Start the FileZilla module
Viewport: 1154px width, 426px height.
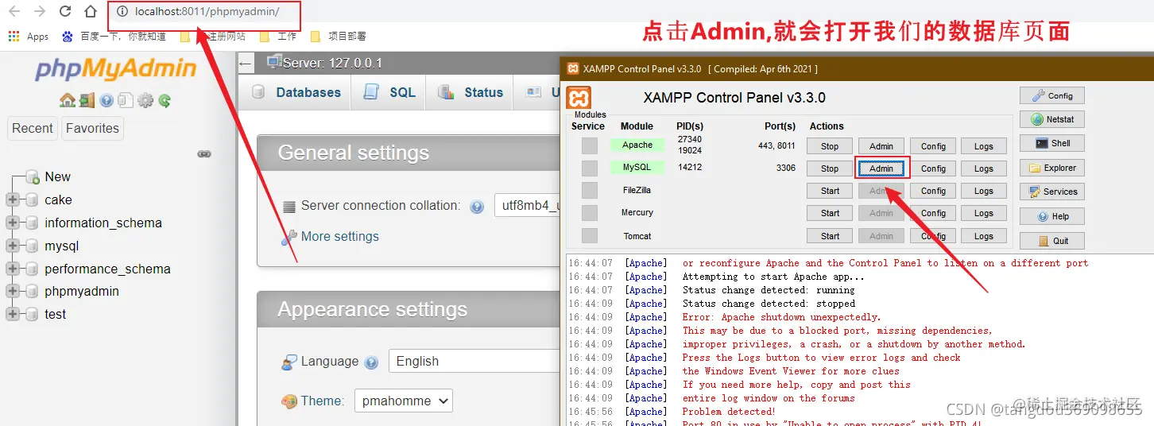(x=830, y=191)
